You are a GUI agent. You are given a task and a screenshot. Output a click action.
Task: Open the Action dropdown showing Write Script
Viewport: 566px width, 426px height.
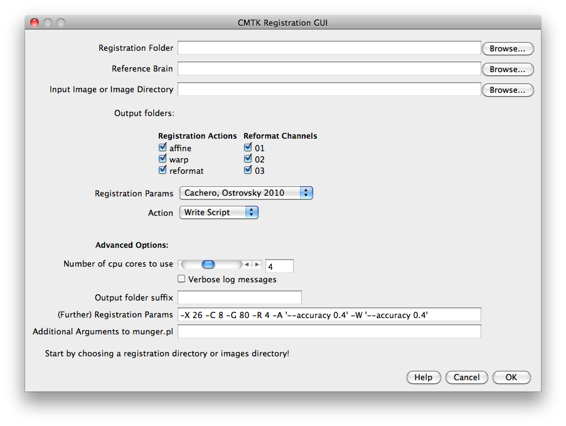click(x=219, y=213)
